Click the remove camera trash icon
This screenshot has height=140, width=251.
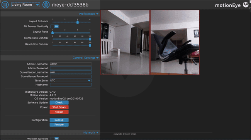pos(46,5)
